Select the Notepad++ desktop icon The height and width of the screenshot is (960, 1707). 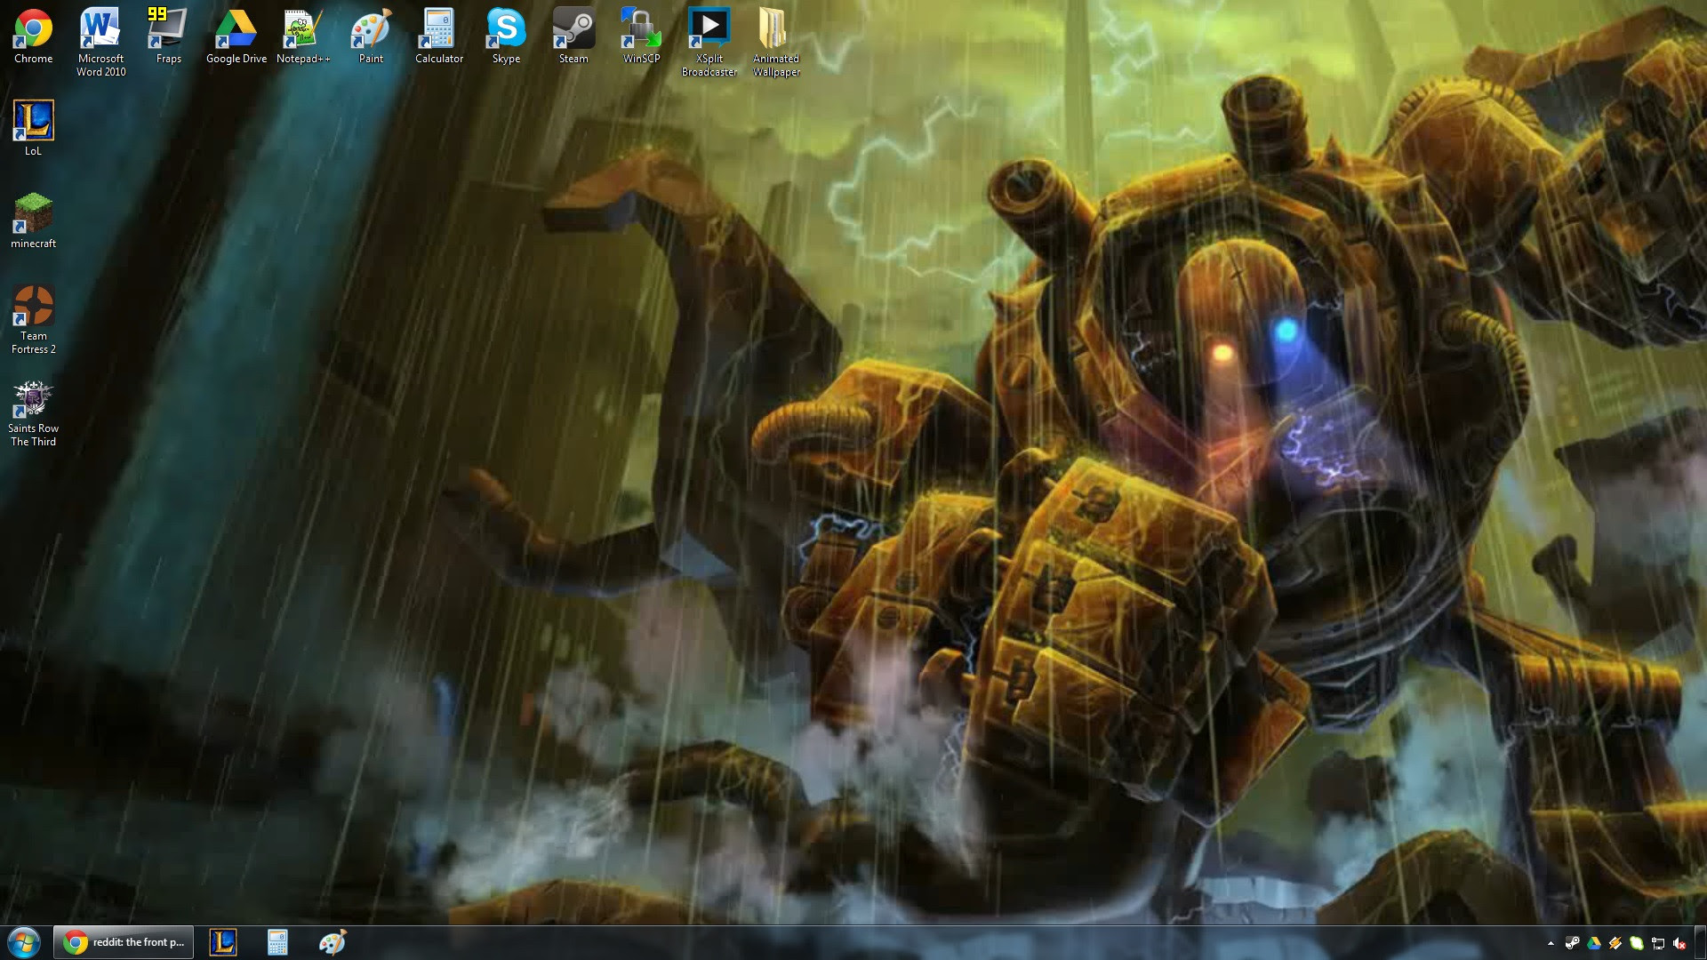point(303,36)
